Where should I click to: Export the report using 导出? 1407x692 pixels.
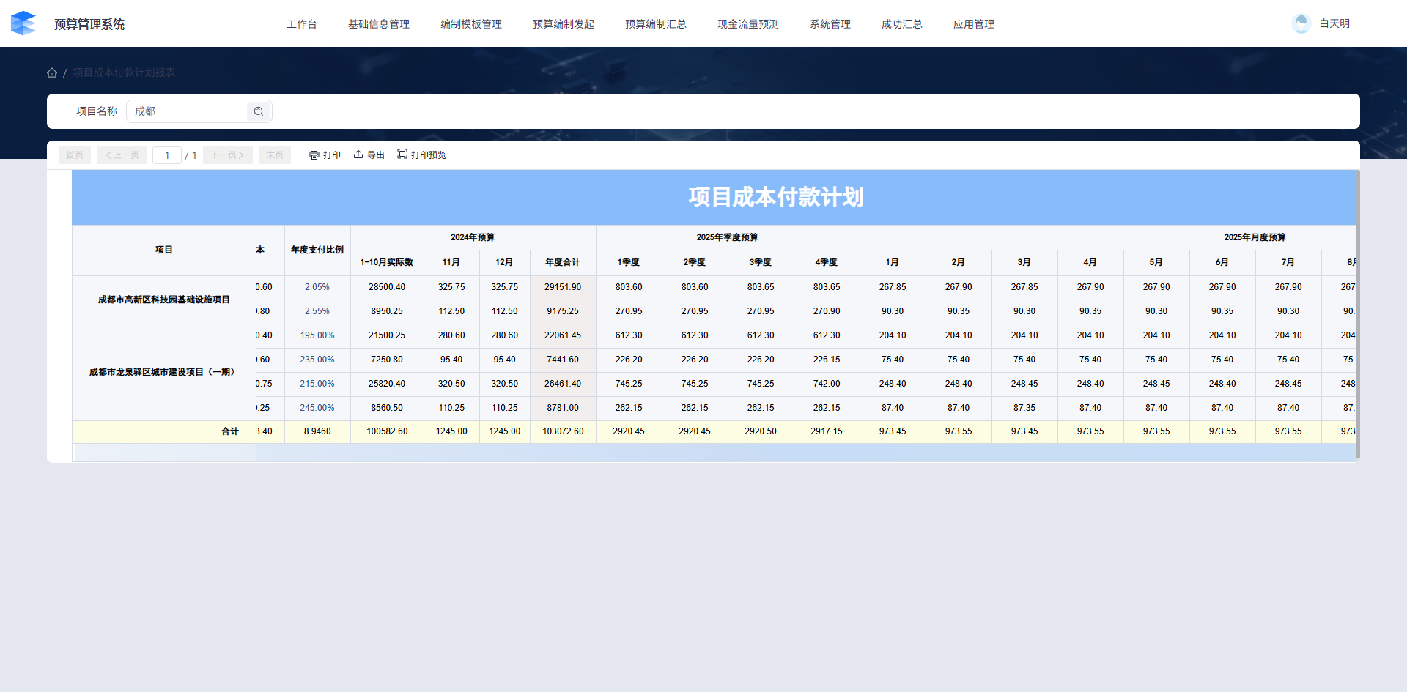point(369,155)
